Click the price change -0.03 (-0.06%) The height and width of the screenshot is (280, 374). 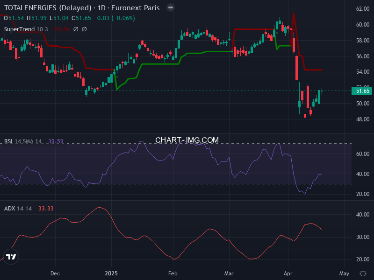coord(115,18)
